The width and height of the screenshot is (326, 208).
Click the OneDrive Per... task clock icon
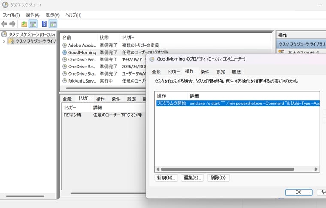click(65, 59)
